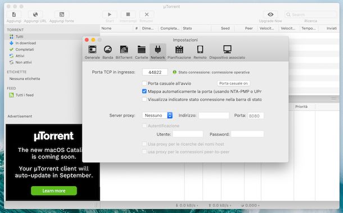Click the Aggiungi torrent toolbar icon
Image resolution: width=343 pixels, height=213 pixels.
tap(14, 15)
